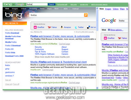This screenshot has height=100, width=131.
Task: Click search history entry windows 7
Action: coord(10,76)
